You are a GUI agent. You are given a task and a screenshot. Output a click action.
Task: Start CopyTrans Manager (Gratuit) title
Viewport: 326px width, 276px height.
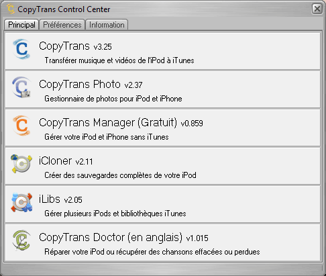point(121,123)
